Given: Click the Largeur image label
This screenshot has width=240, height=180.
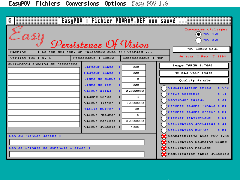Looking at the screenshot, I should (99, 67).
